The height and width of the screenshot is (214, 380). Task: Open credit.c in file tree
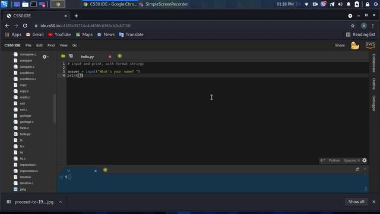point(25,97)
